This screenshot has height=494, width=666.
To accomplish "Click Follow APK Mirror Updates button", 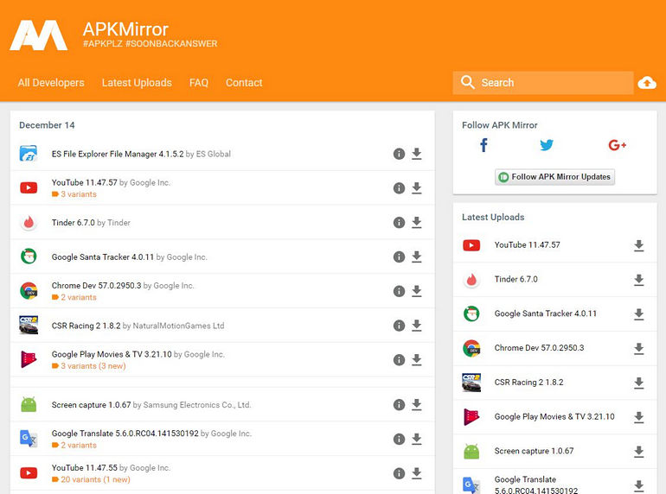I will [x=554, y=177].
